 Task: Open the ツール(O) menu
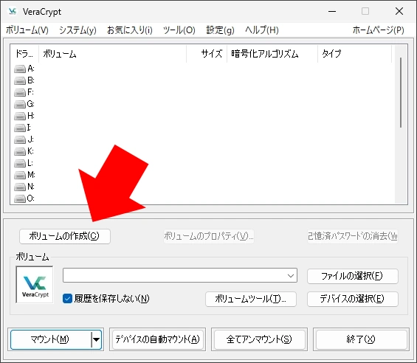179,30
